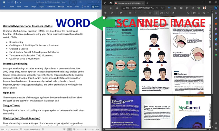Viewport: 219px width, 131px height.
Task: Open ribbon display options in Word title bar
Action: click(x=81, y=2)
